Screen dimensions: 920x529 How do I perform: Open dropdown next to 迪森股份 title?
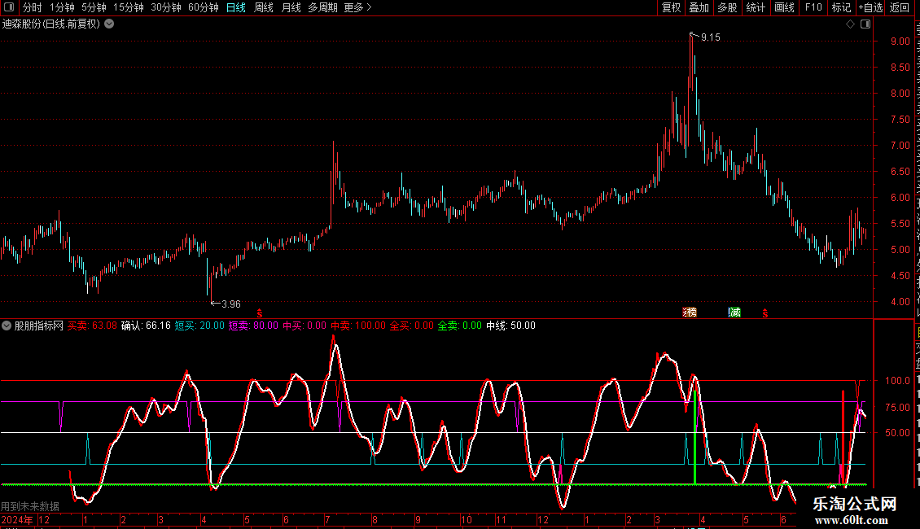[x=109, y=24]
